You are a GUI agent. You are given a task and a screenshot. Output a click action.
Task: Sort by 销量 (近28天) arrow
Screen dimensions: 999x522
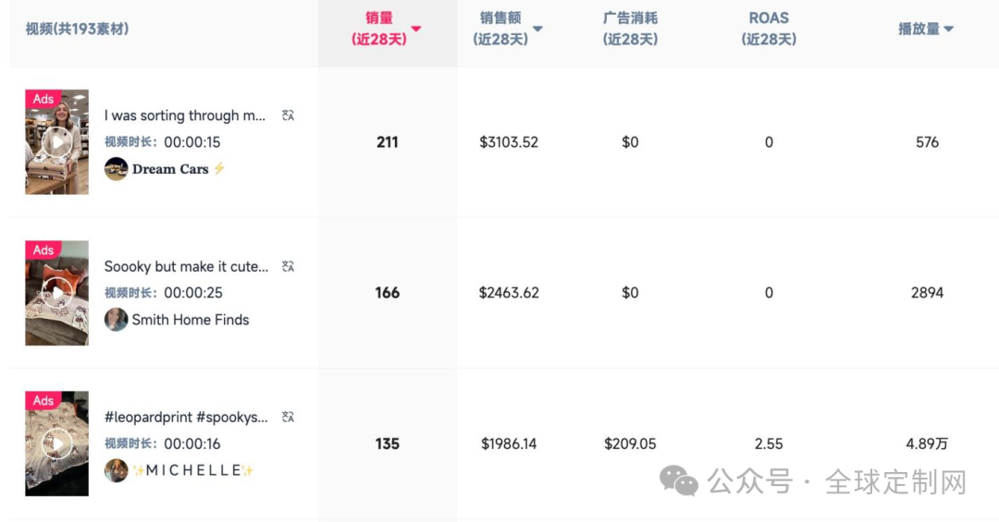click(416, 29)
